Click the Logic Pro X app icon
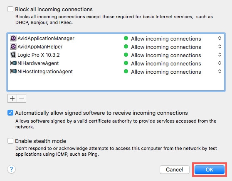The width and height of the screenshot is (232, 181). coord(13,55)
